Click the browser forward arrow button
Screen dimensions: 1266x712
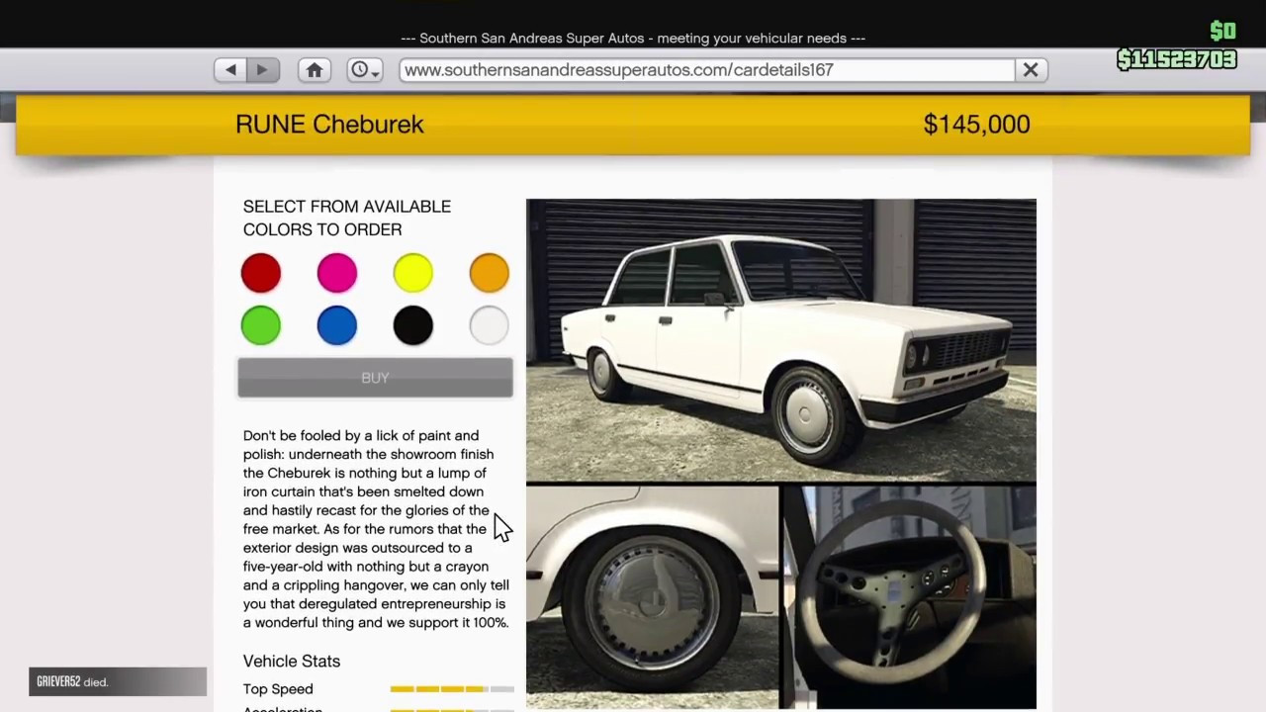click(262, 69)
